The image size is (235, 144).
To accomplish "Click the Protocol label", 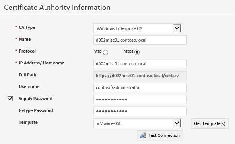I will tap(27, 51).
